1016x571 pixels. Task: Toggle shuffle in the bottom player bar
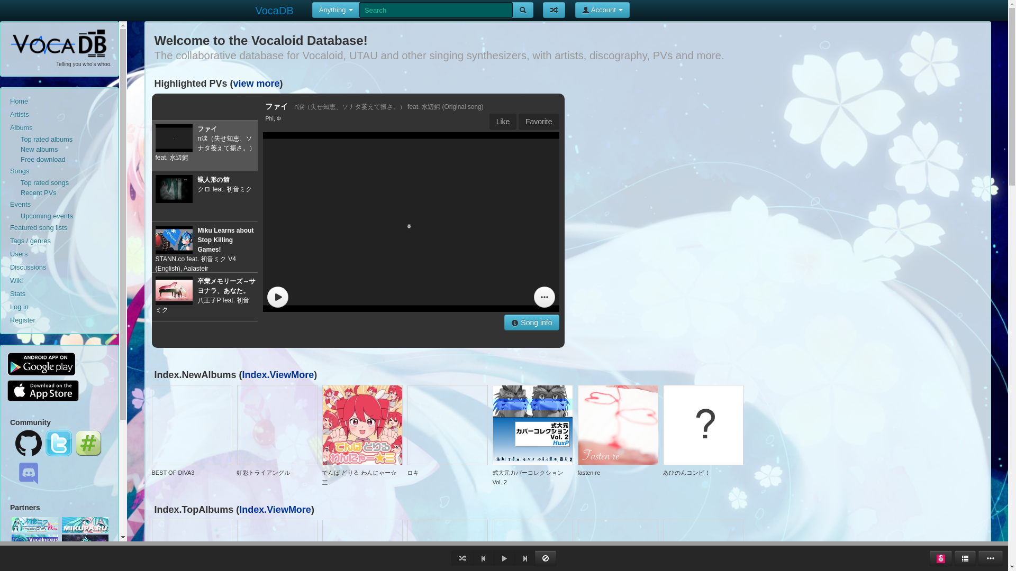pos(462,558)
